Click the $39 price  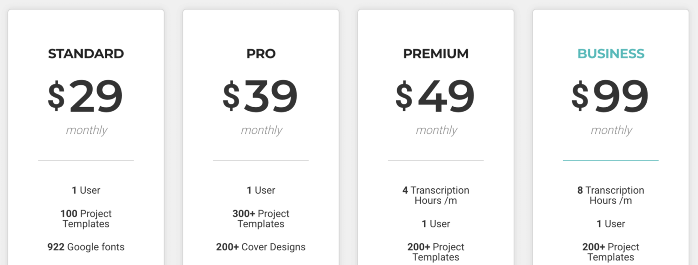260,96
